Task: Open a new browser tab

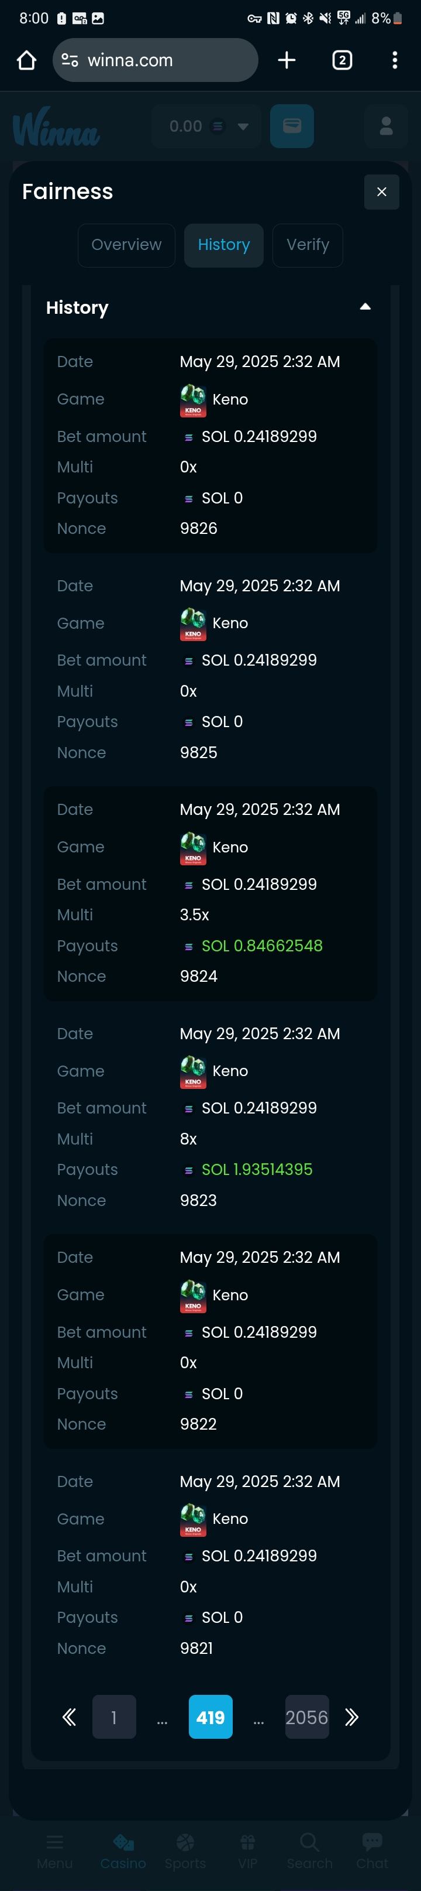Action: (x=287, y=60)
